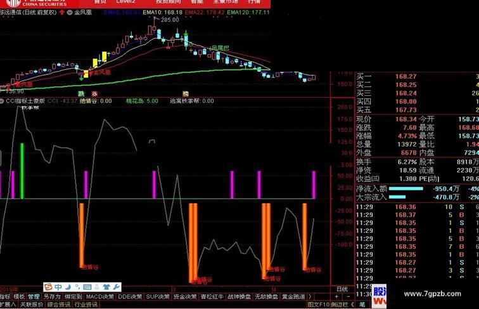Switch to the SUP决策 indicator
The image size is (479, 309).
pos(158,296)
